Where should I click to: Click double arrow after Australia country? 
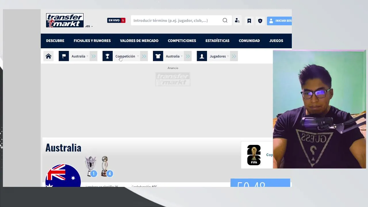(x=93, y=56)
